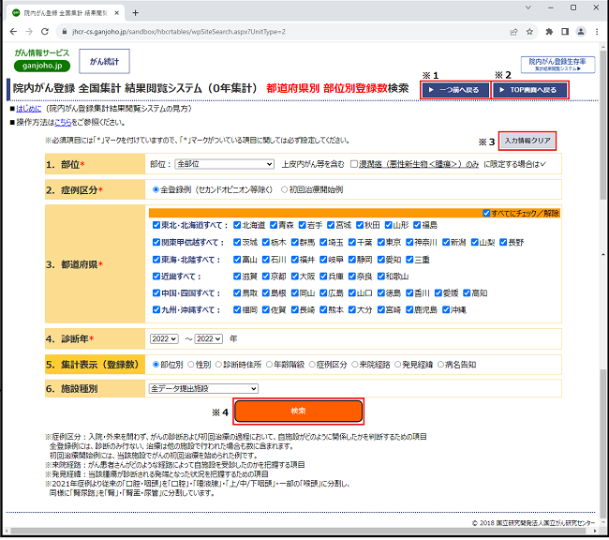Select the 発見経緯 radio button
This screenshot has width=609, height=540.
click(397, 365)
